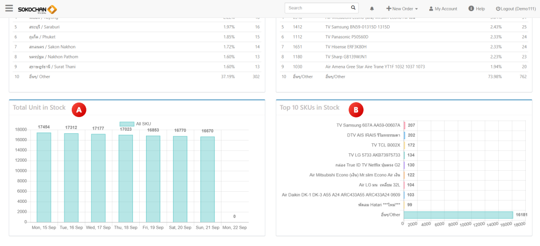Open the notifications bell
540x246 pixels.
pos(372,9)
